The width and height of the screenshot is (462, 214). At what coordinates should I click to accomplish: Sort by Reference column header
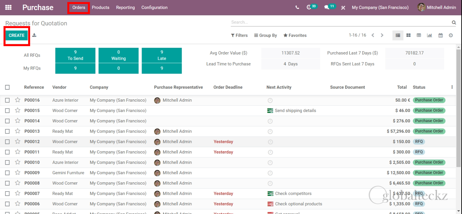pos(34,87)
